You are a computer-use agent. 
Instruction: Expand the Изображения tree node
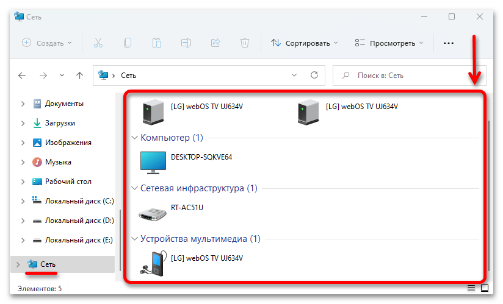(x=23, y=143)
